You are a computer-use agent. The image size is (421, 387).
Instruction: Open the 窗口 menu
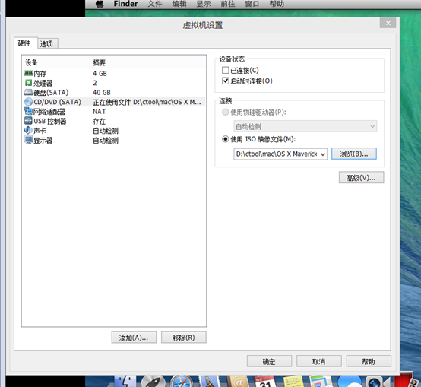(252, 4)
